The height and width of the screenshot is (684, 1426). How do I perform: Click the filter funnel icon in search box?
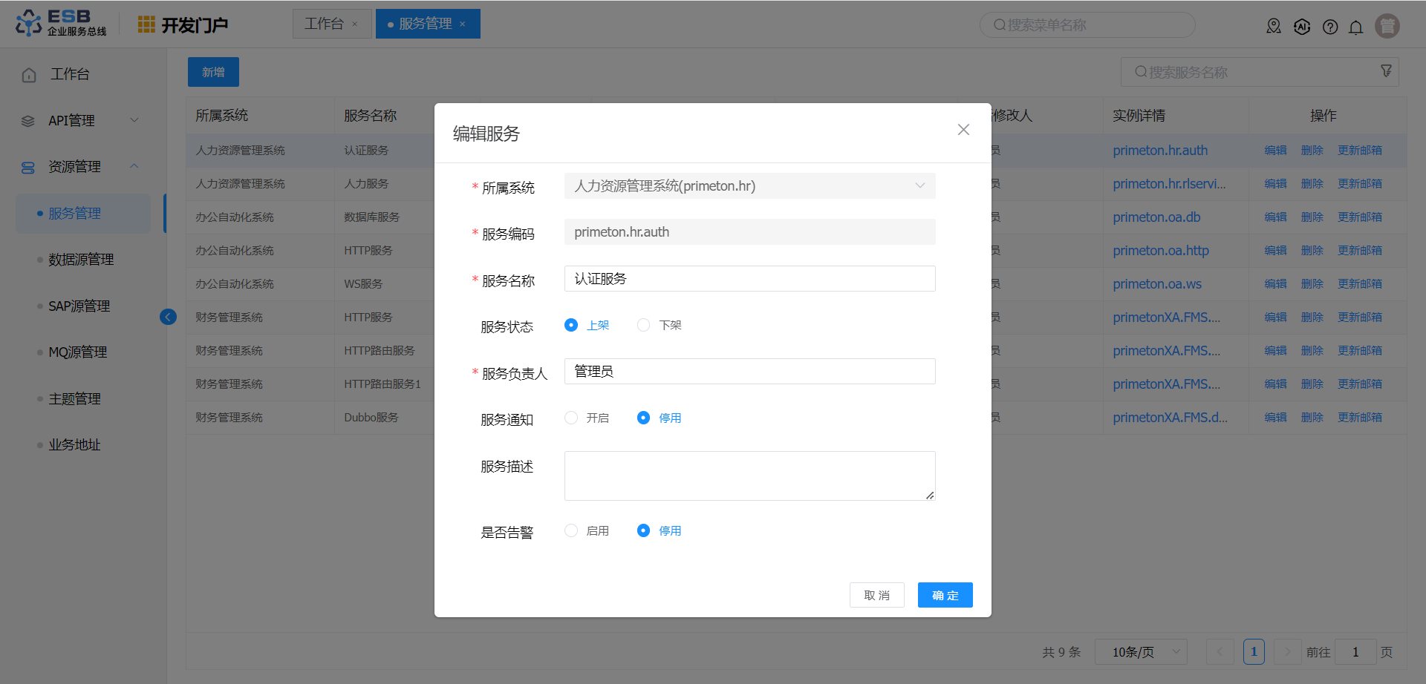point(1386,71)
